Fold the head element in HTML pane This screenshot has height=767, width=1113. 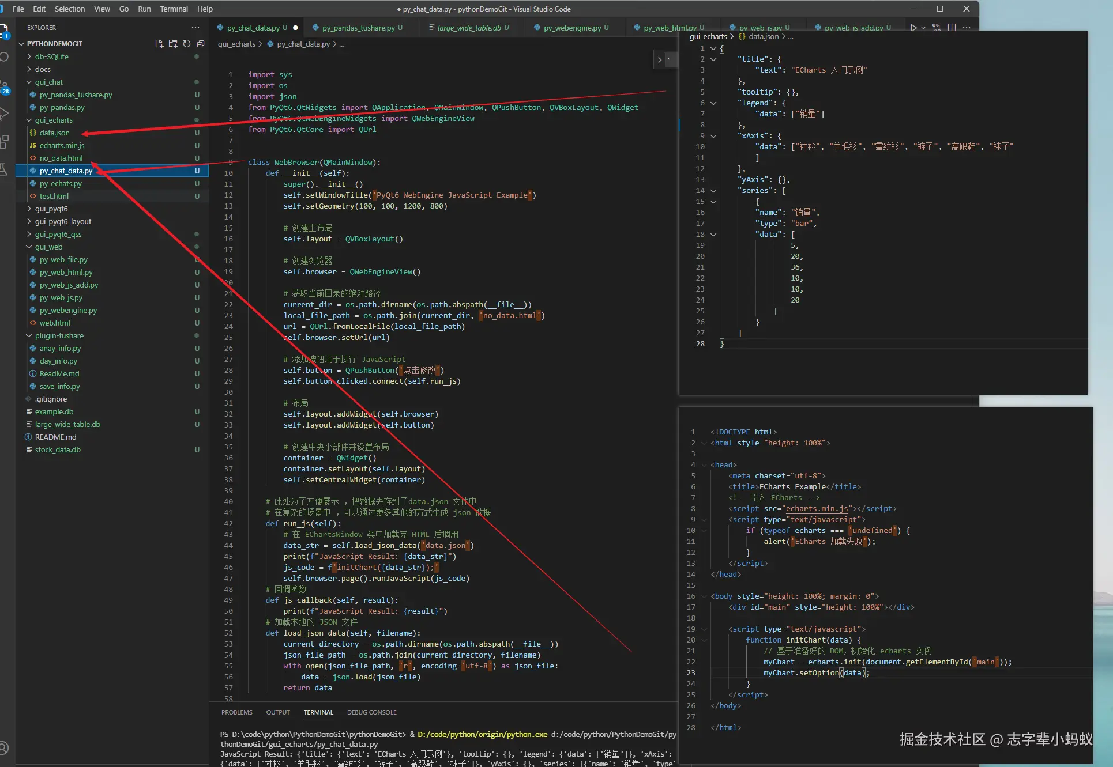tap(704, 465)
